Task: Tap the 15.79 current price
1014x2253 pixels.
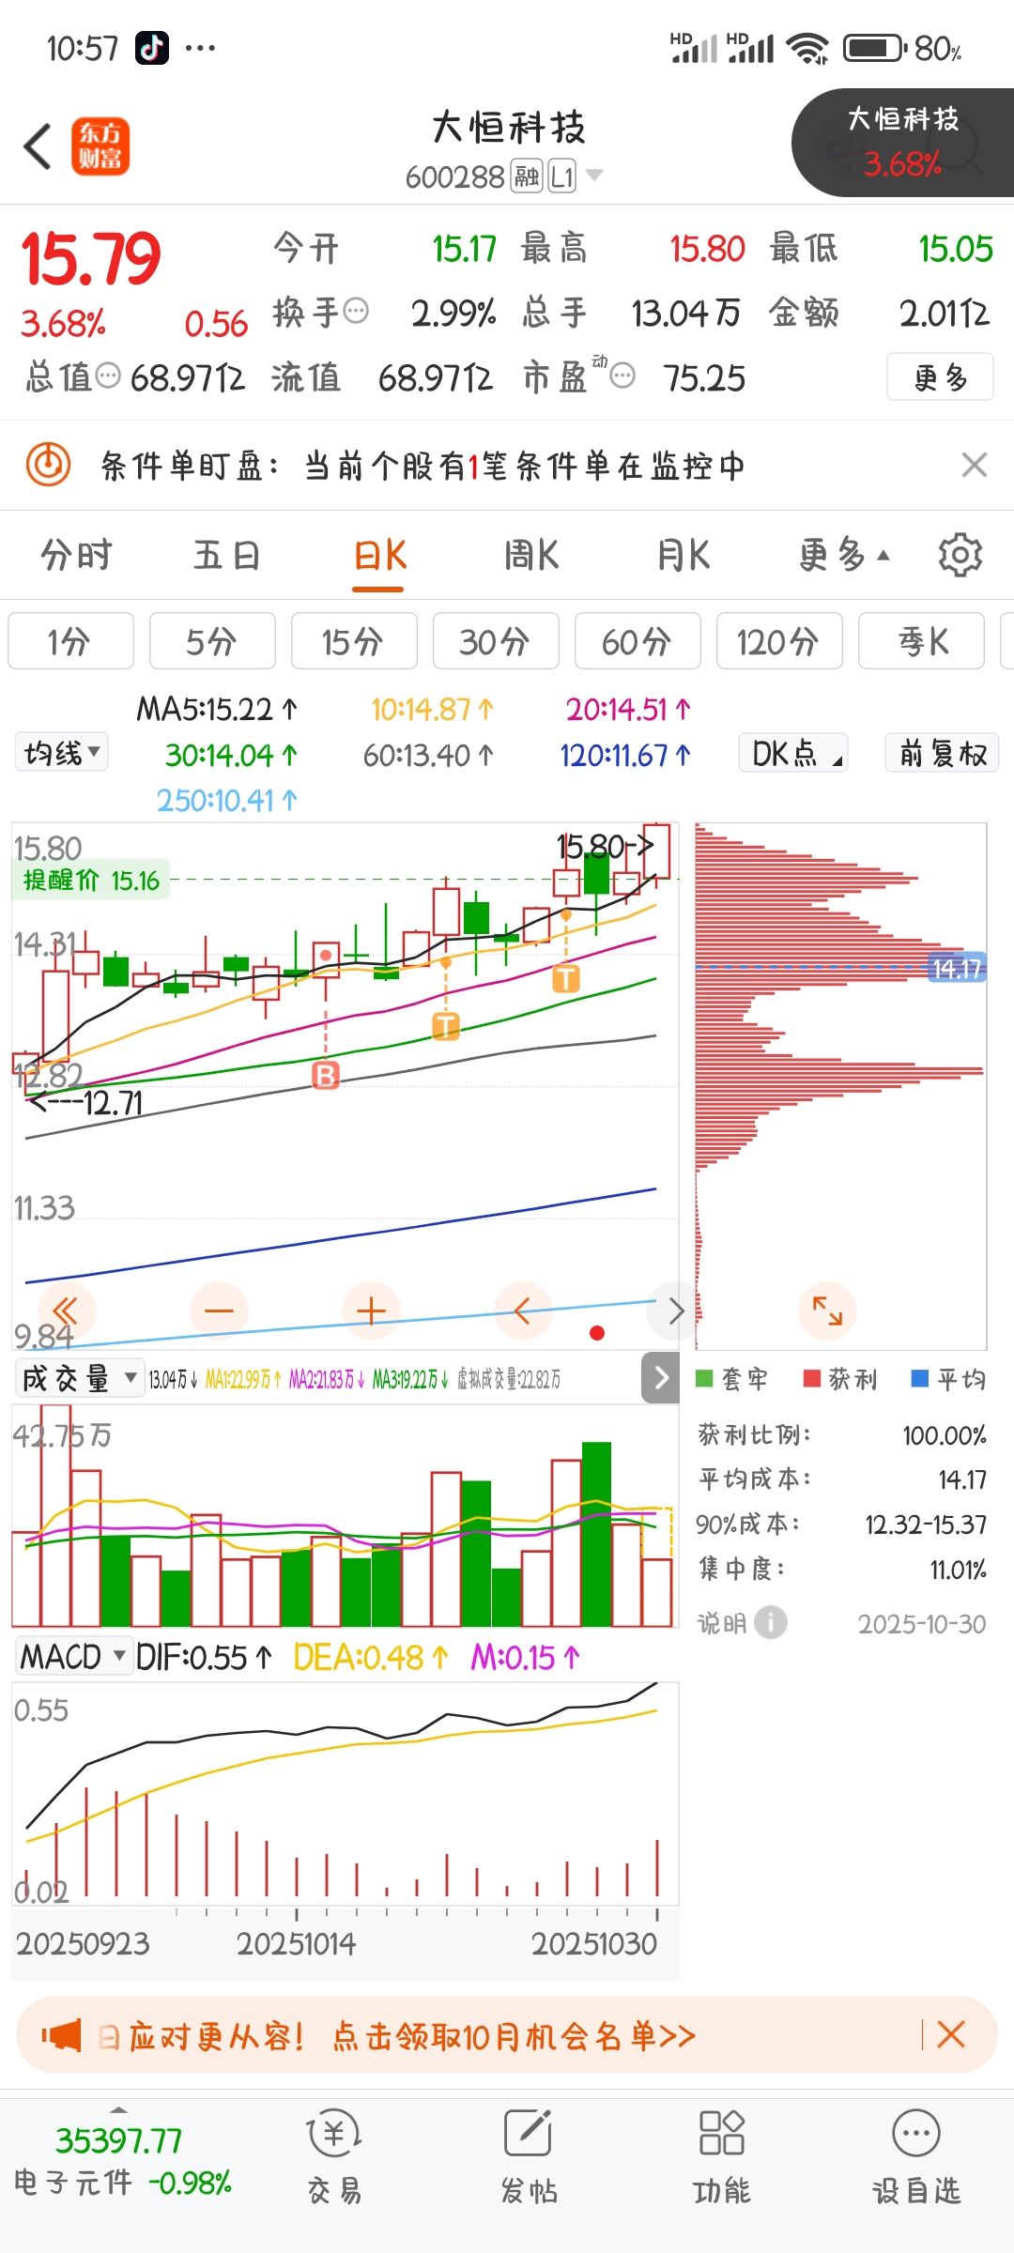Action: point(91,258)
